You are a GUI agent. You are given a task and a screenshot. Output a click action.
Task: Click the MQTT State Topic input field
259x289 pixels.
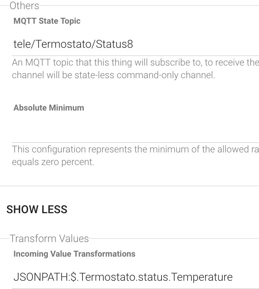(135, 44)
